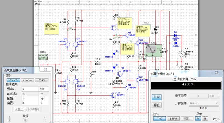This screenshot has height=123, width=224.
Task: Toggle the % display mode button
Action: pyautogui.click(x=198, y=119)
